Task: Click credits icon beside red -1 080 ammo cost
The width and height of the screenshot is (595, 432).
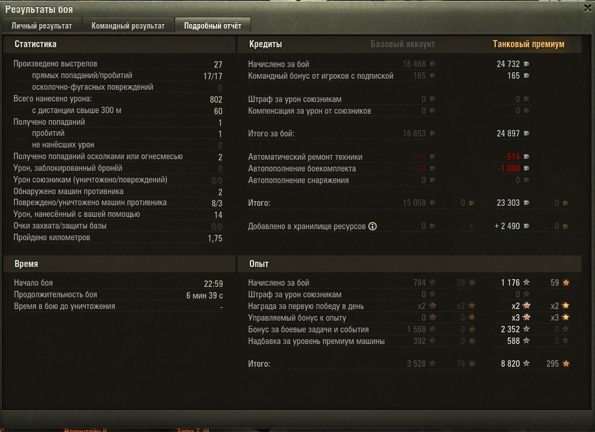Action: (x=526, y=168)
